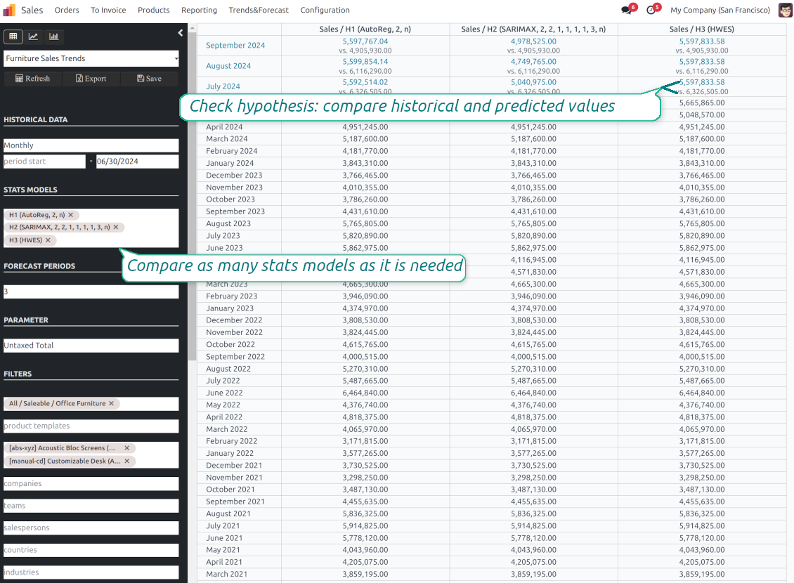Click the Sales / H1 (AutoReg, 2, n) column header
The width and height of the screenshot is (794, 583).
[365, 29]
